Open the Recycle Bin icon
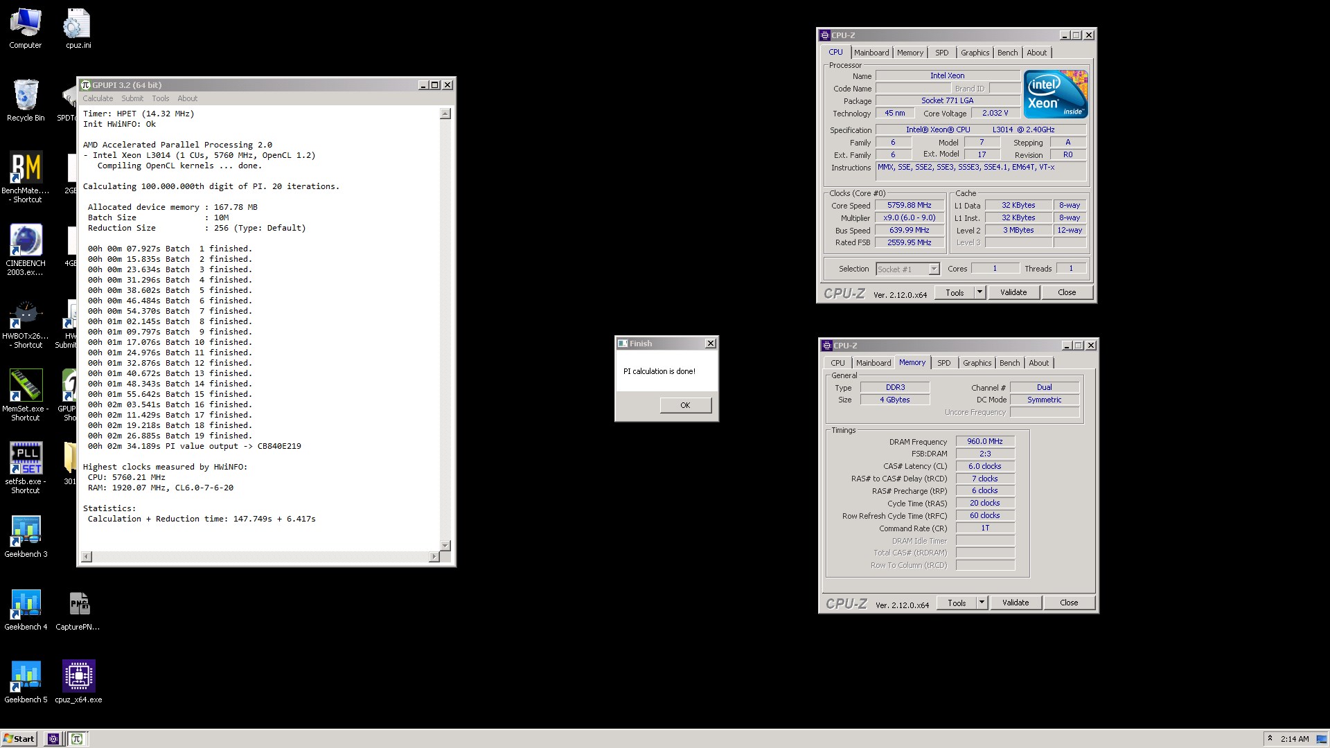This screenshot has width=1330, height=748. pos(26,100)
